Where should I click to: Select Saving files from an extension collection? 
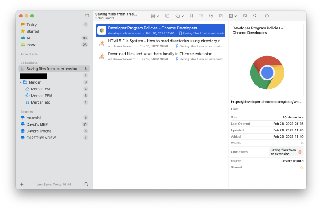[x=54, y=69]
